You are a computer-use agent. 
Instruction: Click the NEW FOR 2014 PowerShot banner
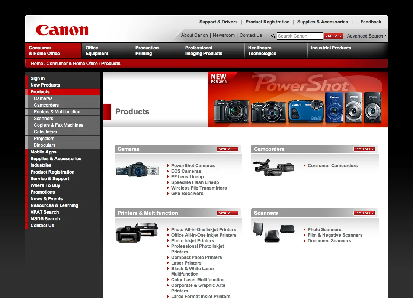point(298,99)
